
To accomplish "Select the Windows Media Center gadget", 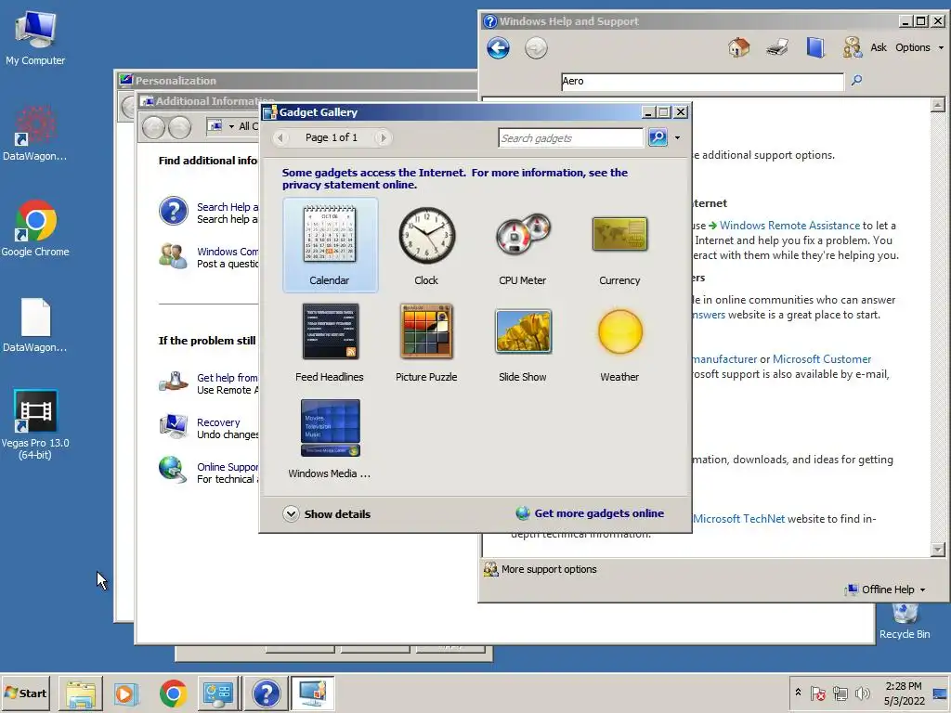I will click(330, 438).
